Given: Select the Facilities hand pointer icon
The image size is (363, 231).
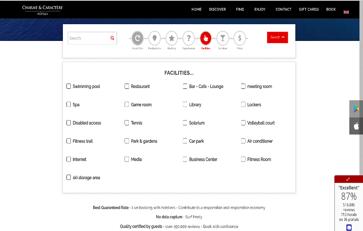Looking at the screenshot, I should pyautogui.click(x=205, y=38).
